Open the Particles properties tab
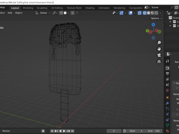The image size is (179, 134). click(x=167, y=109)
